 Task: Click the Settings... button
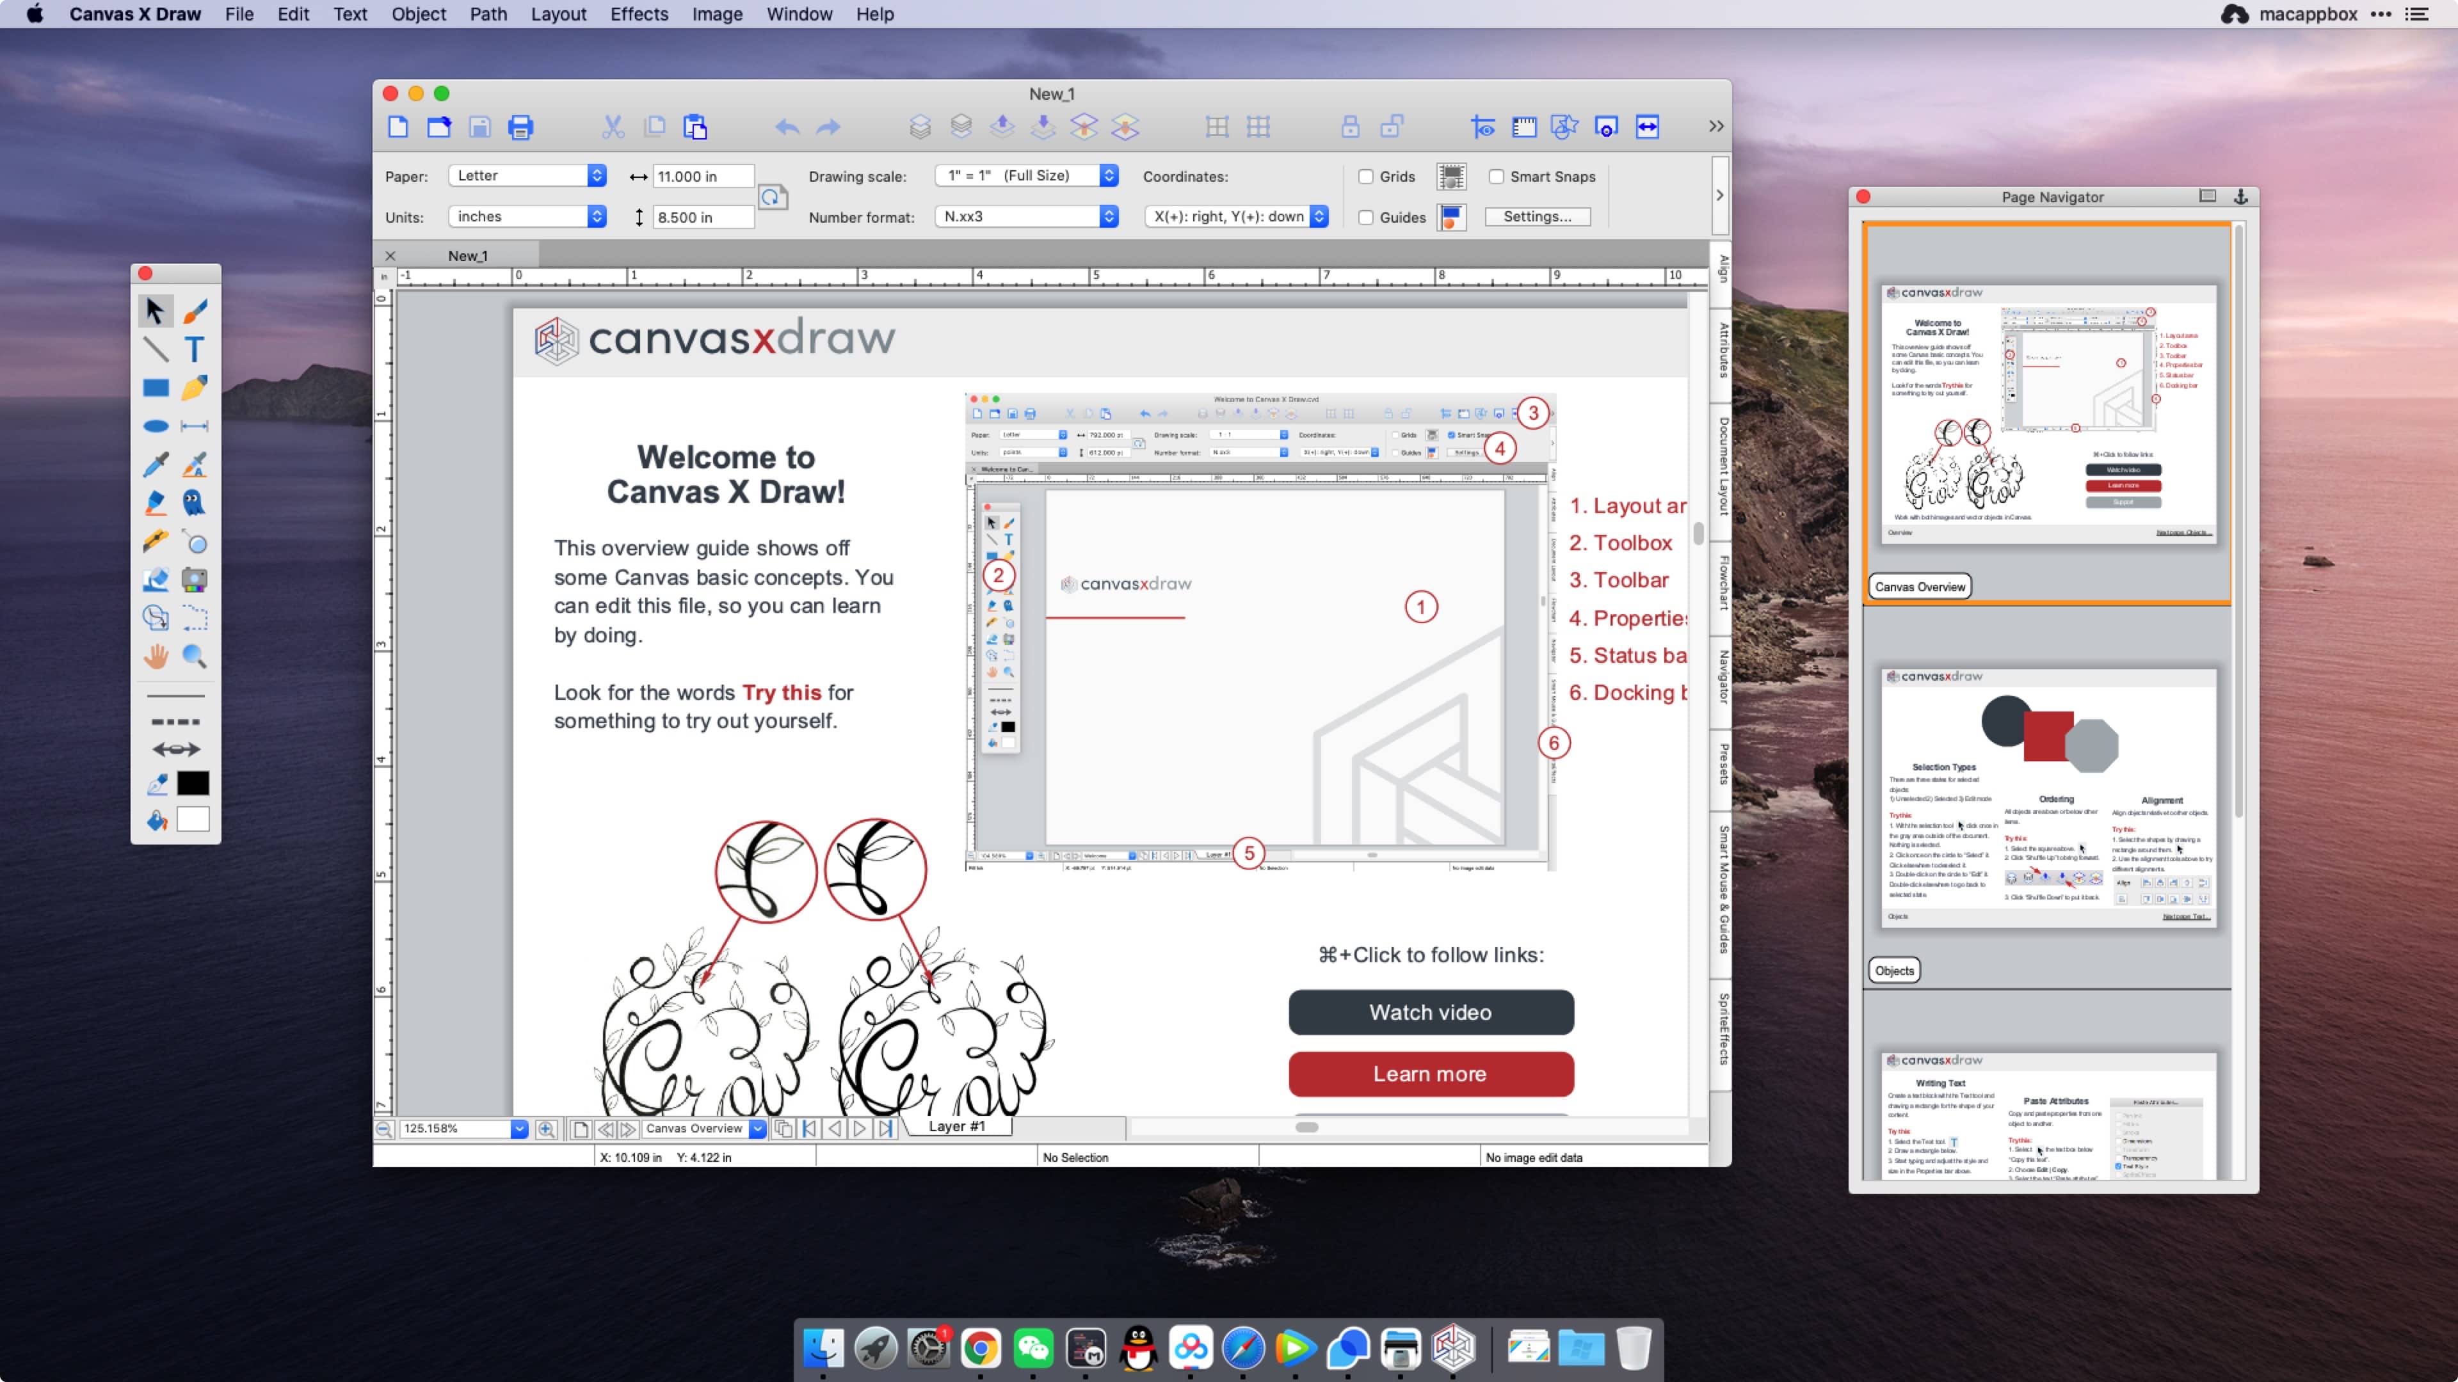pos(1537,216)
